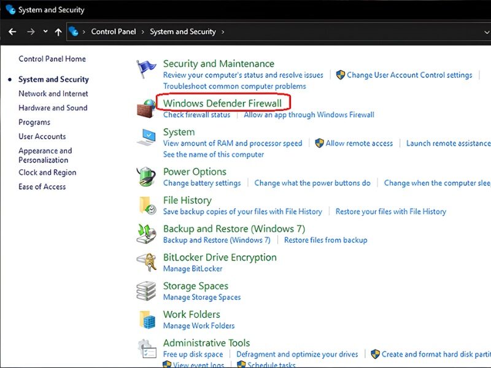Navigate up one level with up arrow
The image size is (491, 368).
tap(58, 32)
